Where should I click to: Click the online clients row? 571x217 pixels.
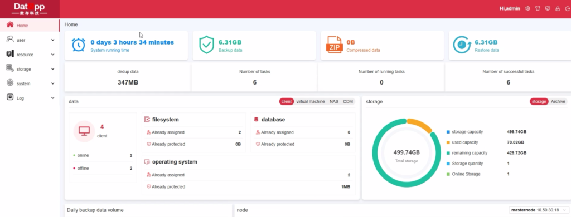point(103,155)
